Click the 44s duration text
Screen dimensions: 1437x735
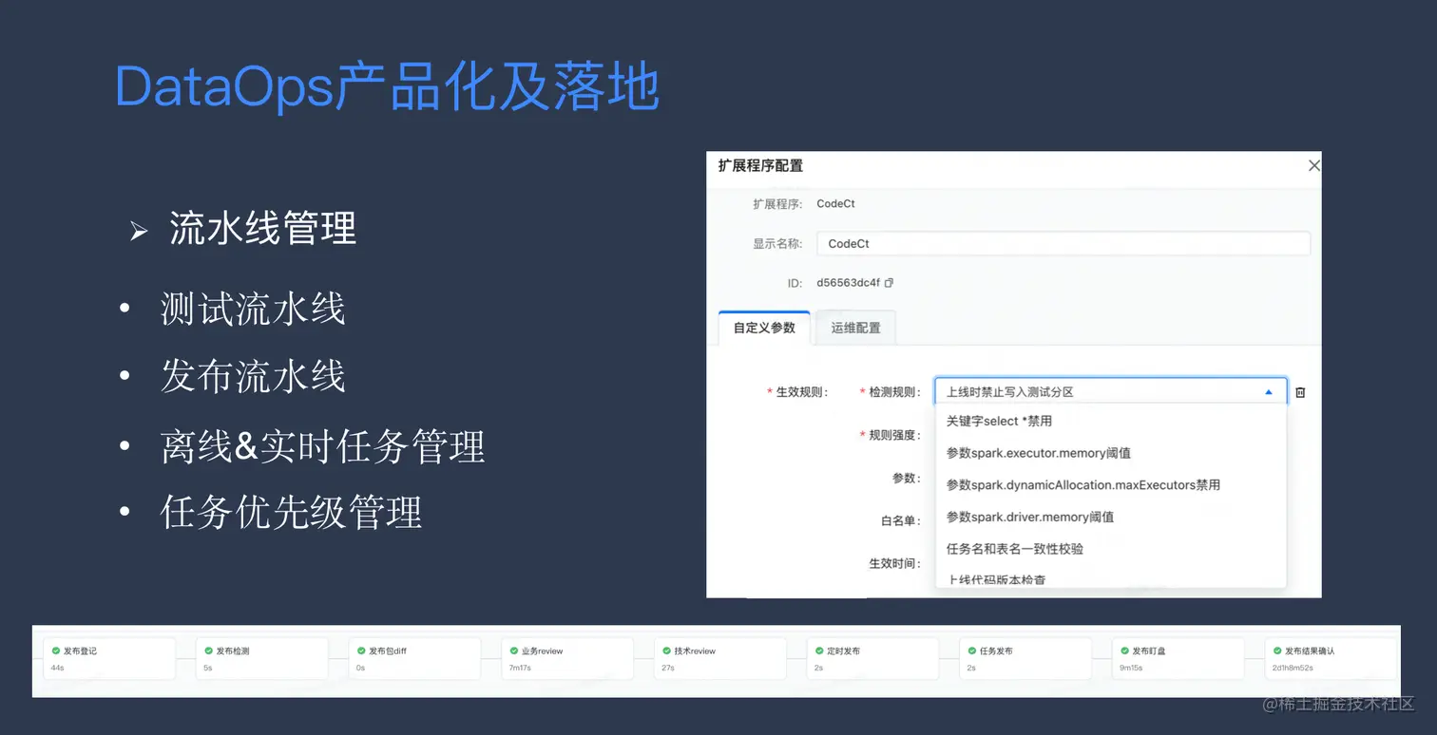(57, 668)
